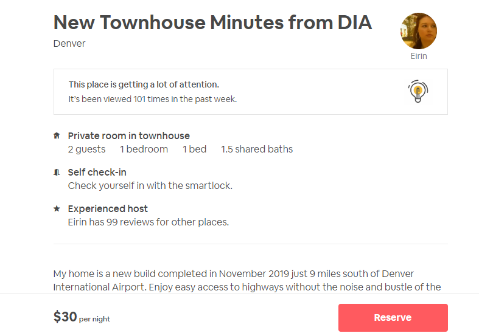Click the New Townhouse Minutes from DIA title
479x336 pixels.
click(x=212, y=22)
